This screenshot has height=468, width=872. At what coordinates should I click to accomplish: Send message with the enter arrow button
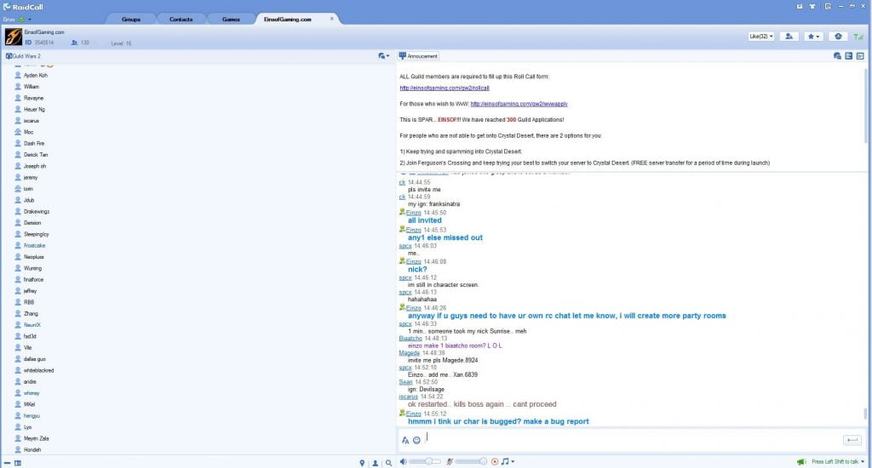pos(852,440)
